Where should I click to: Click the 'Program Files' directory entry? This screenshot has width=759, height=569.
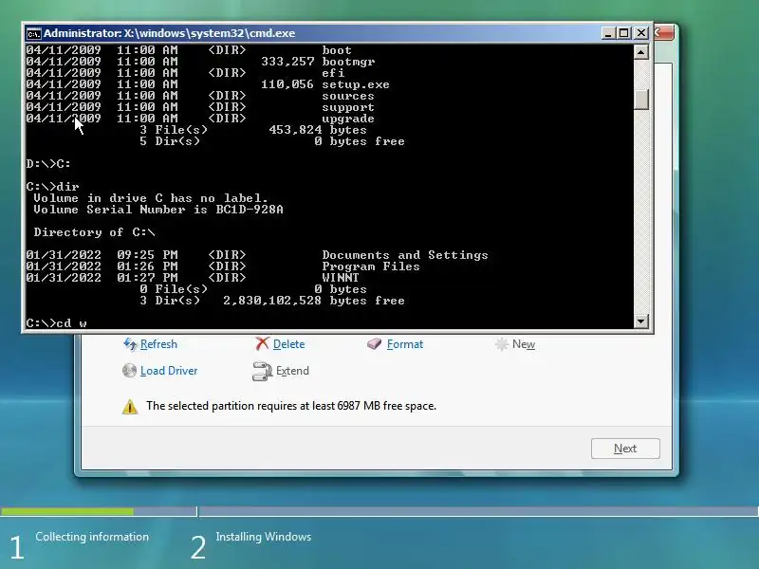pos(371,266)
